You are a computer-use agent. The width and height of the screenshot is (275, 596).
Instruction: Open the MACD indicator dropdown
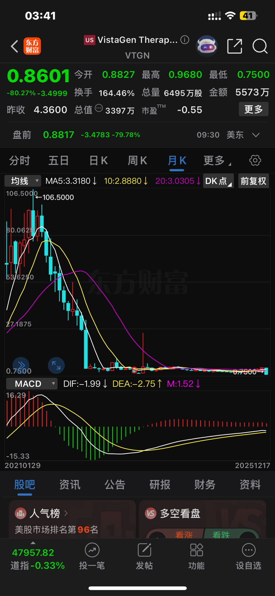pos(32,383)
